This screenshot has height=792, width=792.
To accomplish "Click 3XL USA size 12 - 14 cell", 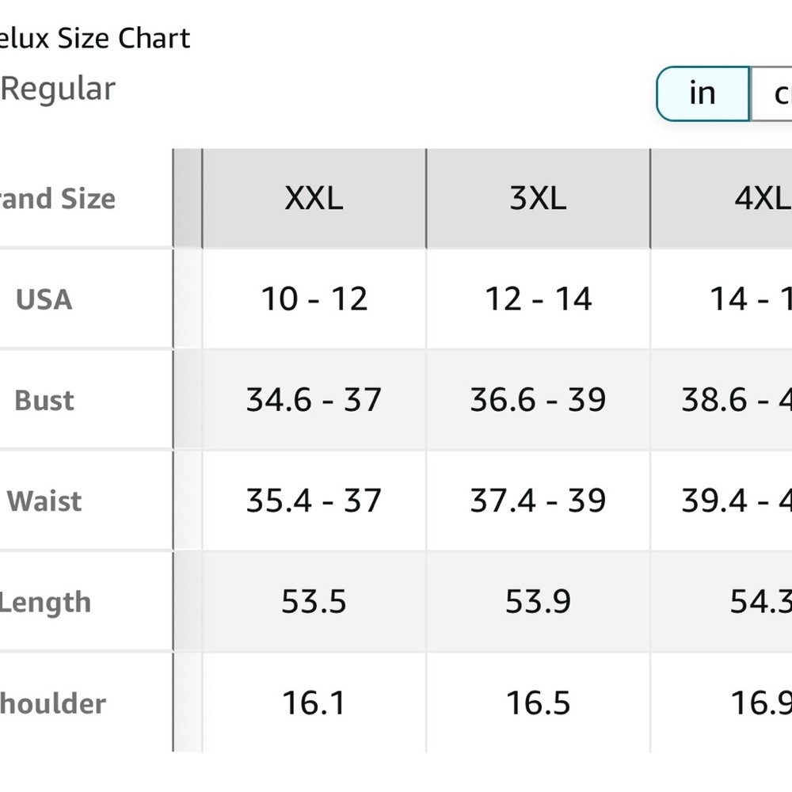I will point(538,299).
